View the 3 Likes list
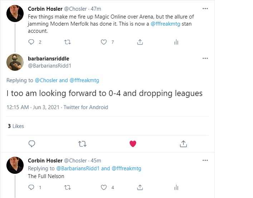The height and width of the screenshot is (198, 253). (x=16, y=126)
